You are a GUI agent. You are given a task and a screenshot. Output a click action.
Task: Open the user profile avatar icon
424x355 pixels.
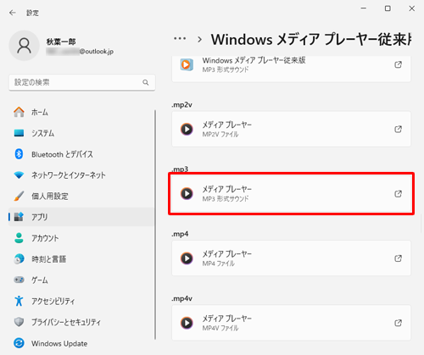pos(24,46)
